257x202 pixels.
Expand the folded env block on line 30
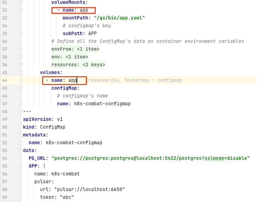(x=21, y=57)
